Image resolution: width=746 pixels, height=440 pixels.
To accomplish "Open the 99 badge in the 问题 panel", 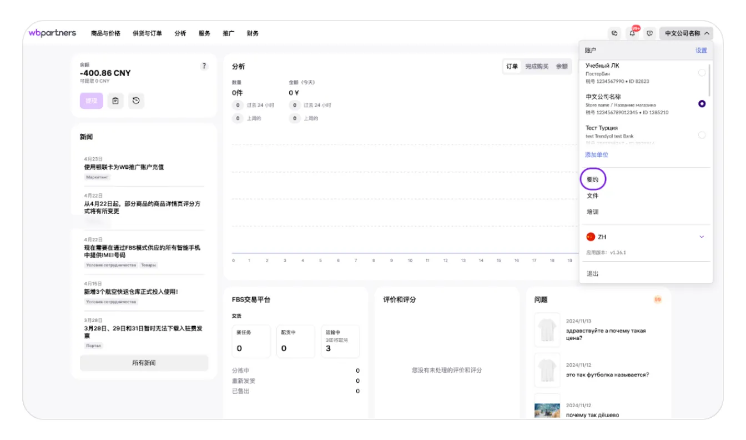I will click(657, 299).
